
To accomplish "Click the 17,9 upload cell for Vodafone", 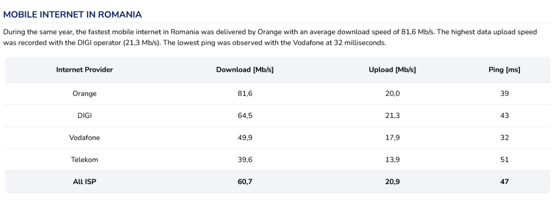I will tap(392, 138).
